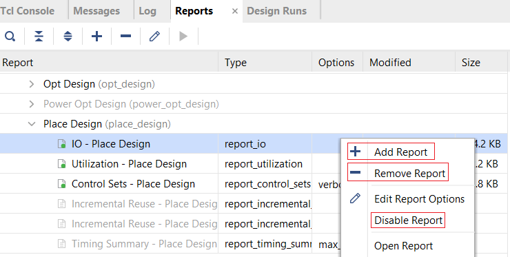Click the plus add report toolbar icon
Viewport: 510px width, 257px height.
coord(96,36)
